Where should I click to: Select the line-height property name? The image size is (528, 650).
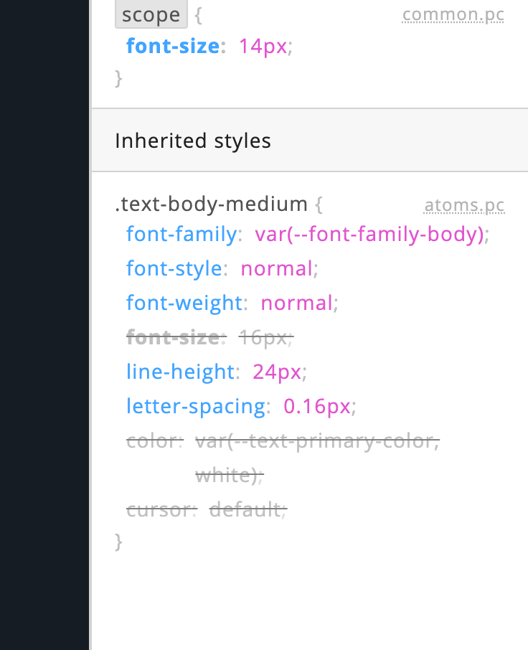(181, 372)
